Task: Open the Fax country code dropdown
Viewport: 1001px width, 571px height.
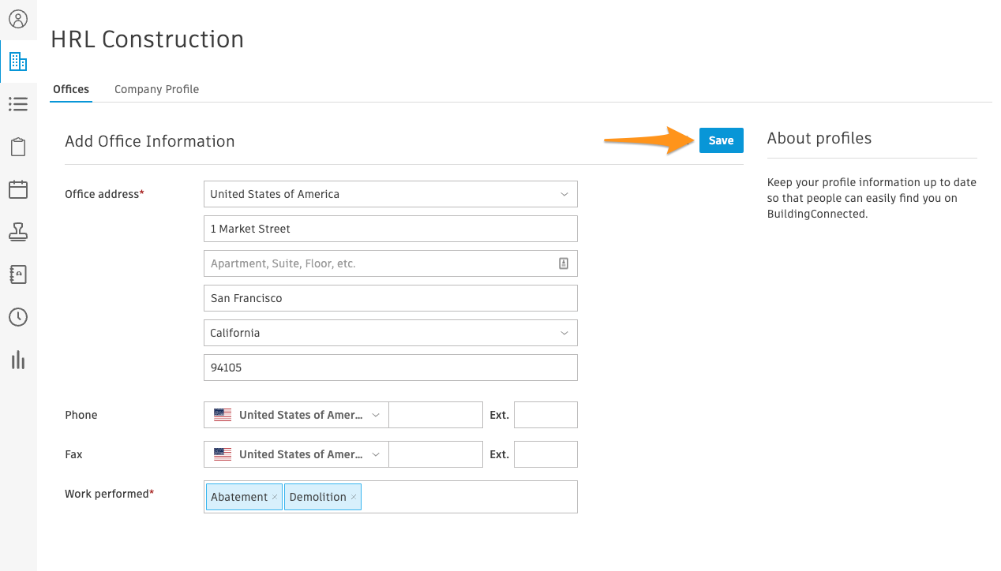Action: [296, 454]
